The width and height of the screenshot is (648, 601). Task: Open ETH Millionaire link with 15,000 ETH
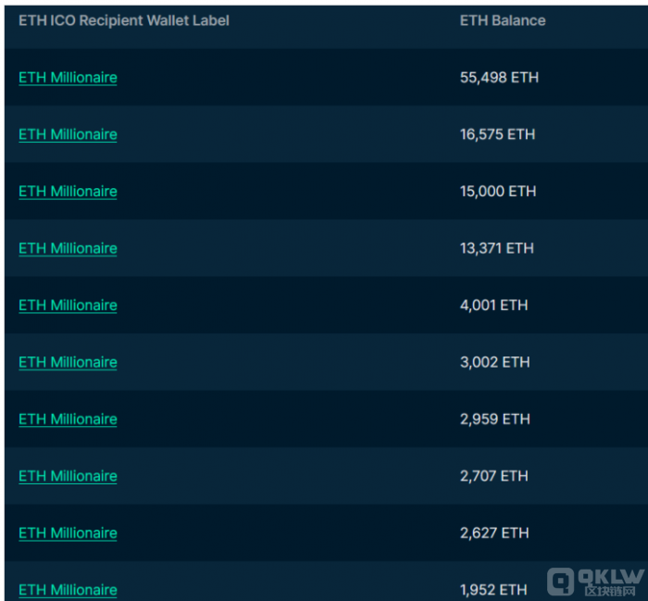pyautogui.click(x=68, y=192)
